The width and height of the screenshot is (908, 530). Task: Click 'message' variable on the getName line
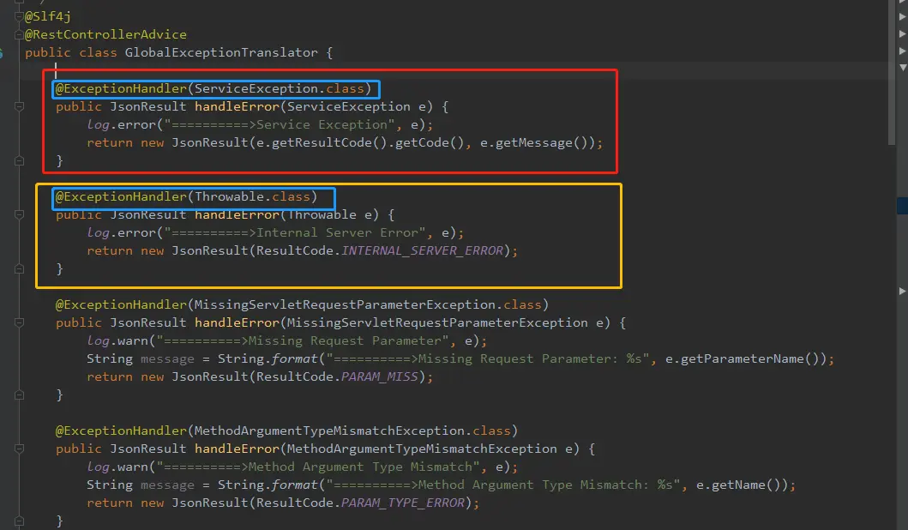[x=167, y=485]
